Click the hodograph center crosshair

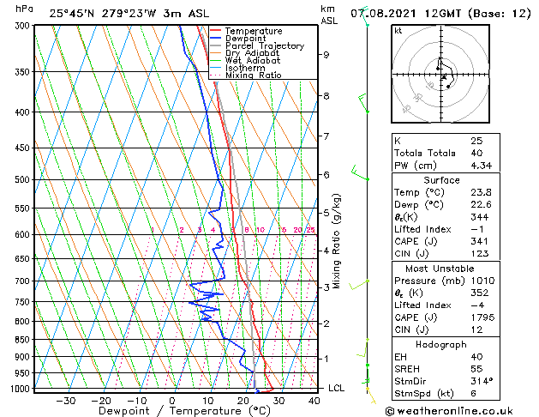441,75
